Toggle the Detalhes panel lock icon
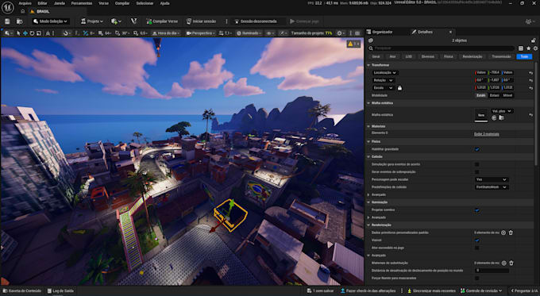 pos(533,40)
